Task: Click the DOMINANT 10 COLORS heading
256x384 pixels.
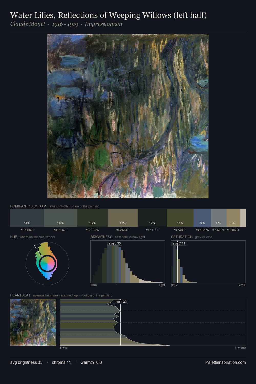Action: [29, 206]
